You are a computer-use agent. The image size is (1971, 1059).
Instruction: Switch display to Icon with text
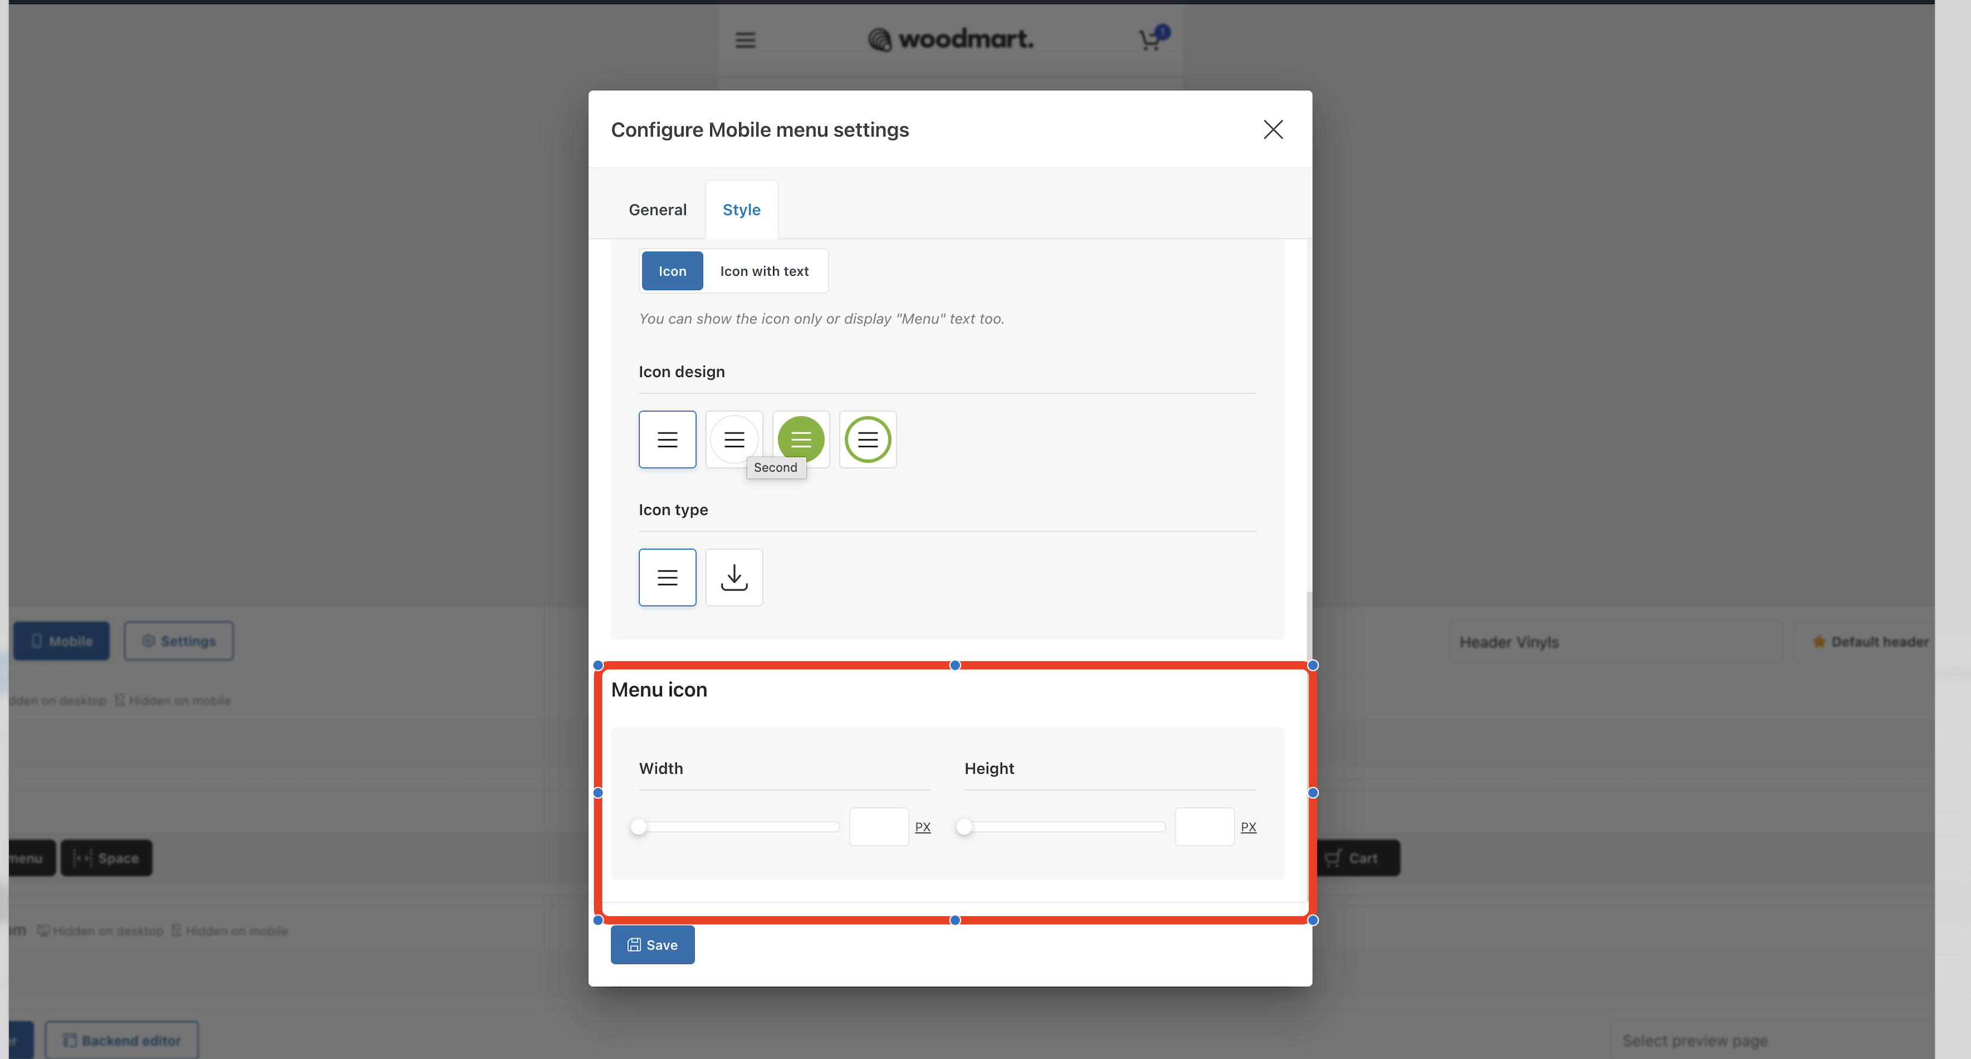coord(764,272)
